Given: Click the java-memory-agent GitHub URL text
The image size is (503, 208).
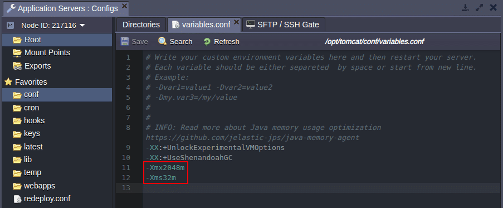Looking at the screenshot, I should coord(252,138).
